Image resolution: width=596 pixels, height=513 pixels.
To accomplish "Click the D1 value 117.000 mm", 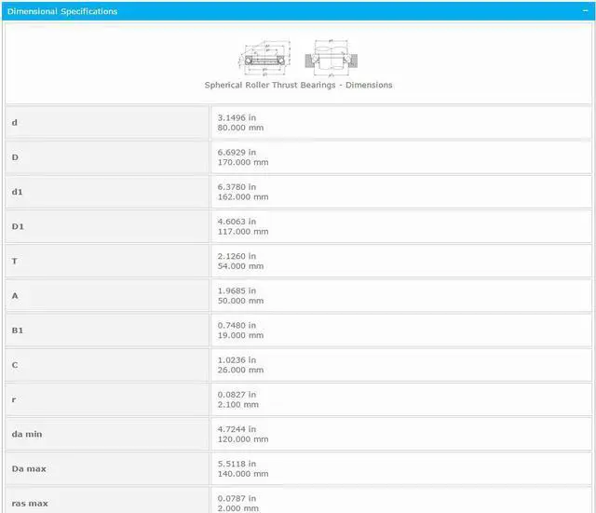I will click(x=242, y=231).
